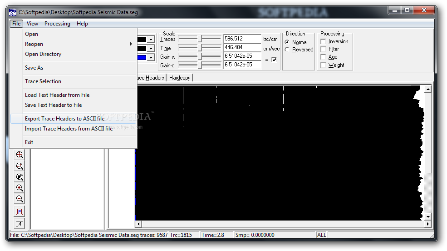Click the seismic trace display area
Screen dimensions: 447x251
pos(280,153)
